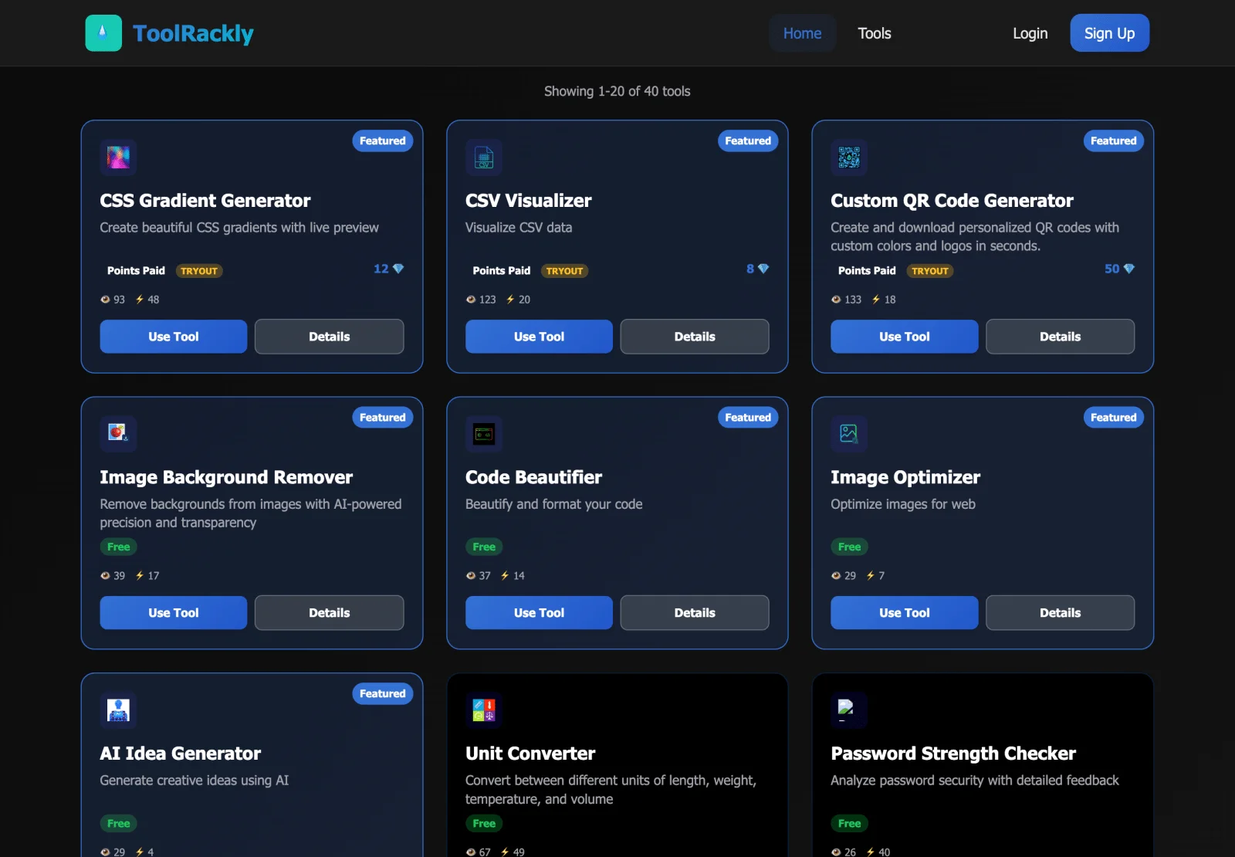Screen dimensions: 1235x857
Task: Open the CSS Gradient Generator tool icon
Action: point(118,158)
